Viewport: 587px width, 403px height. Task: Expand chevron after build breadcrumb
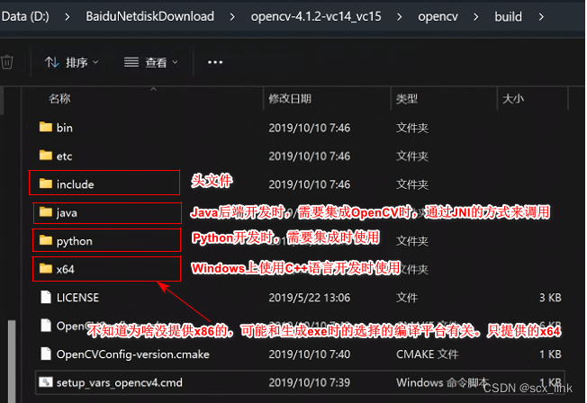541,17
